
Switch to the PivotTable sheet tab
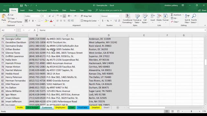[83, 108]
